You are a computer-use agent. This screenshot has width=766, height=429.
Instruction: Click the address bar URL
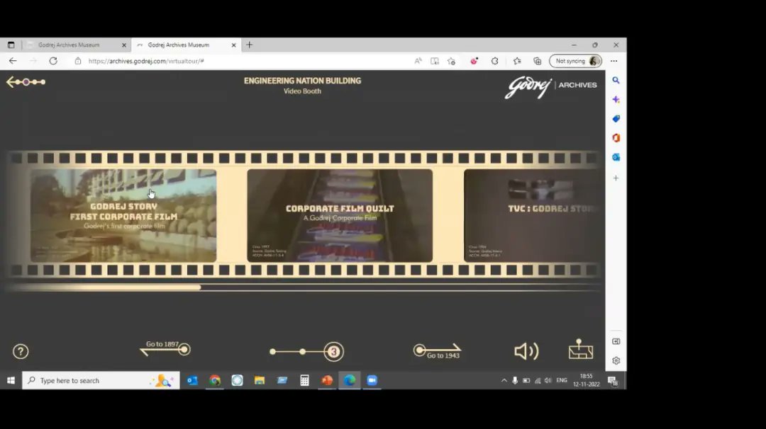(x=146, y=61)
